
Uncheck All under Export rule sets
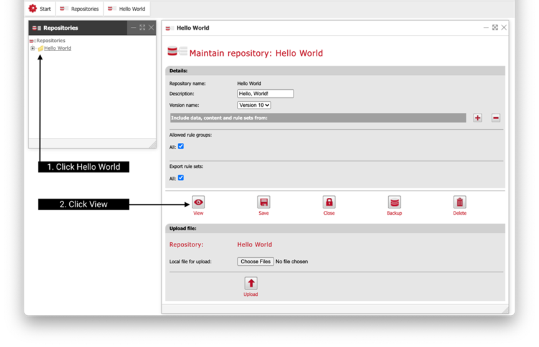click(x=181, y=178)
